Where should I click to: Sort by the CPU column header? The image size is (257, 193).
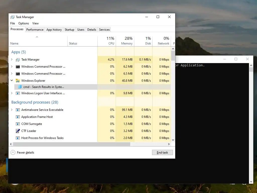[x=107, y=41]
